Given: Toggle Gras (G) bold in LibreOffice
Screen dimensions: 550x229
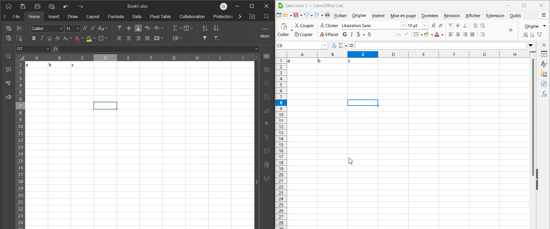Looking at the screenshot, I should [345, 35].
